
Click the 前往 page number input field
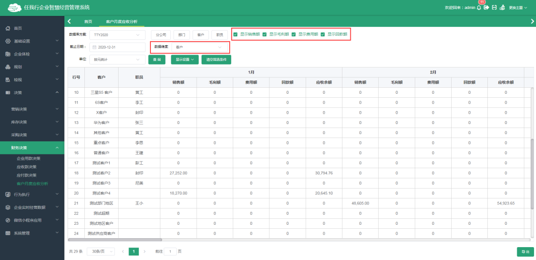coord(170,252)
